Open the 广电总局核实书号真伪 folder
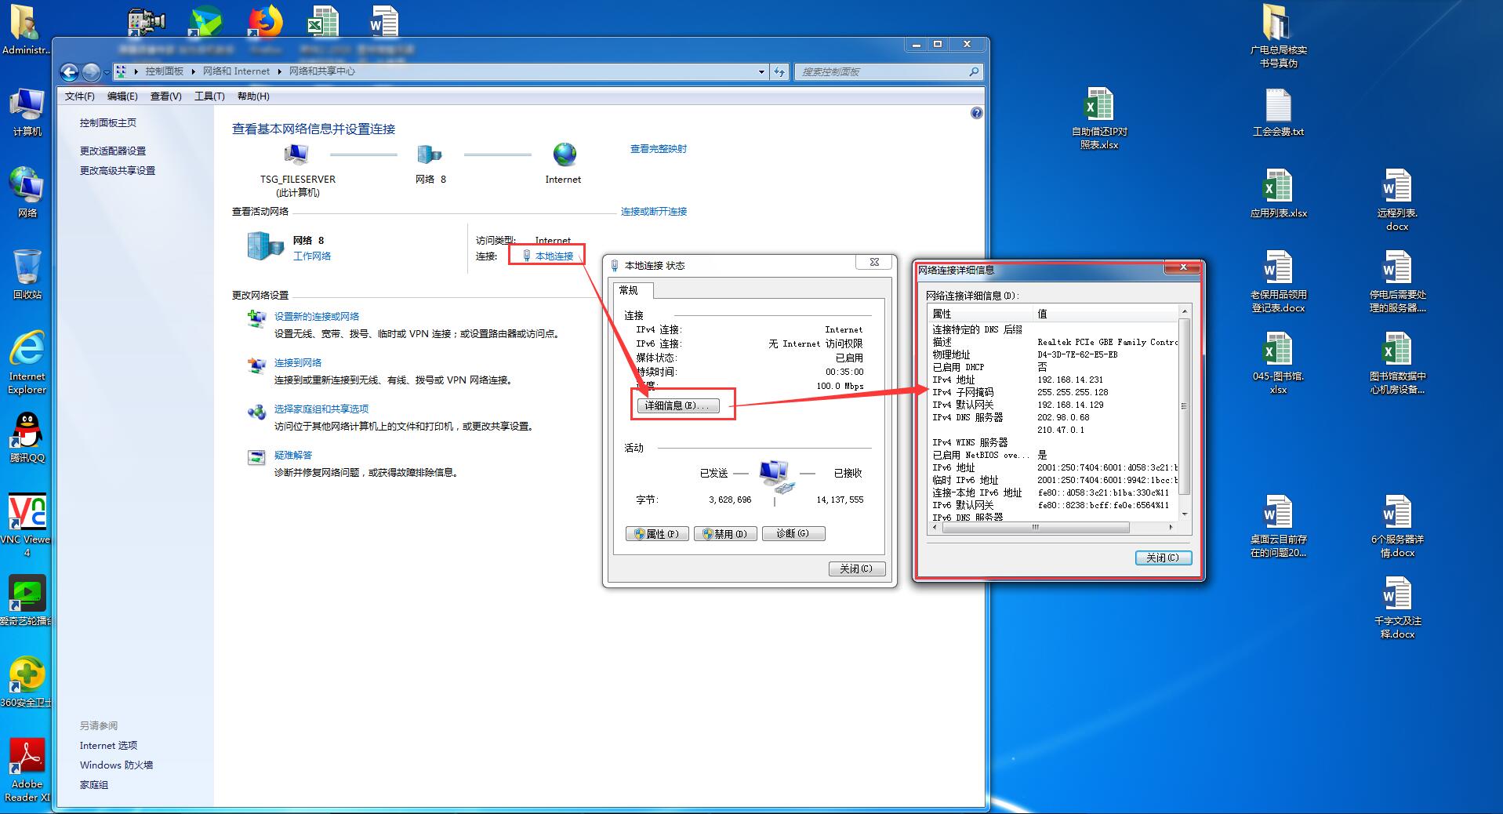This screenshot has height=814, width=1503. tap(1278, 37)
